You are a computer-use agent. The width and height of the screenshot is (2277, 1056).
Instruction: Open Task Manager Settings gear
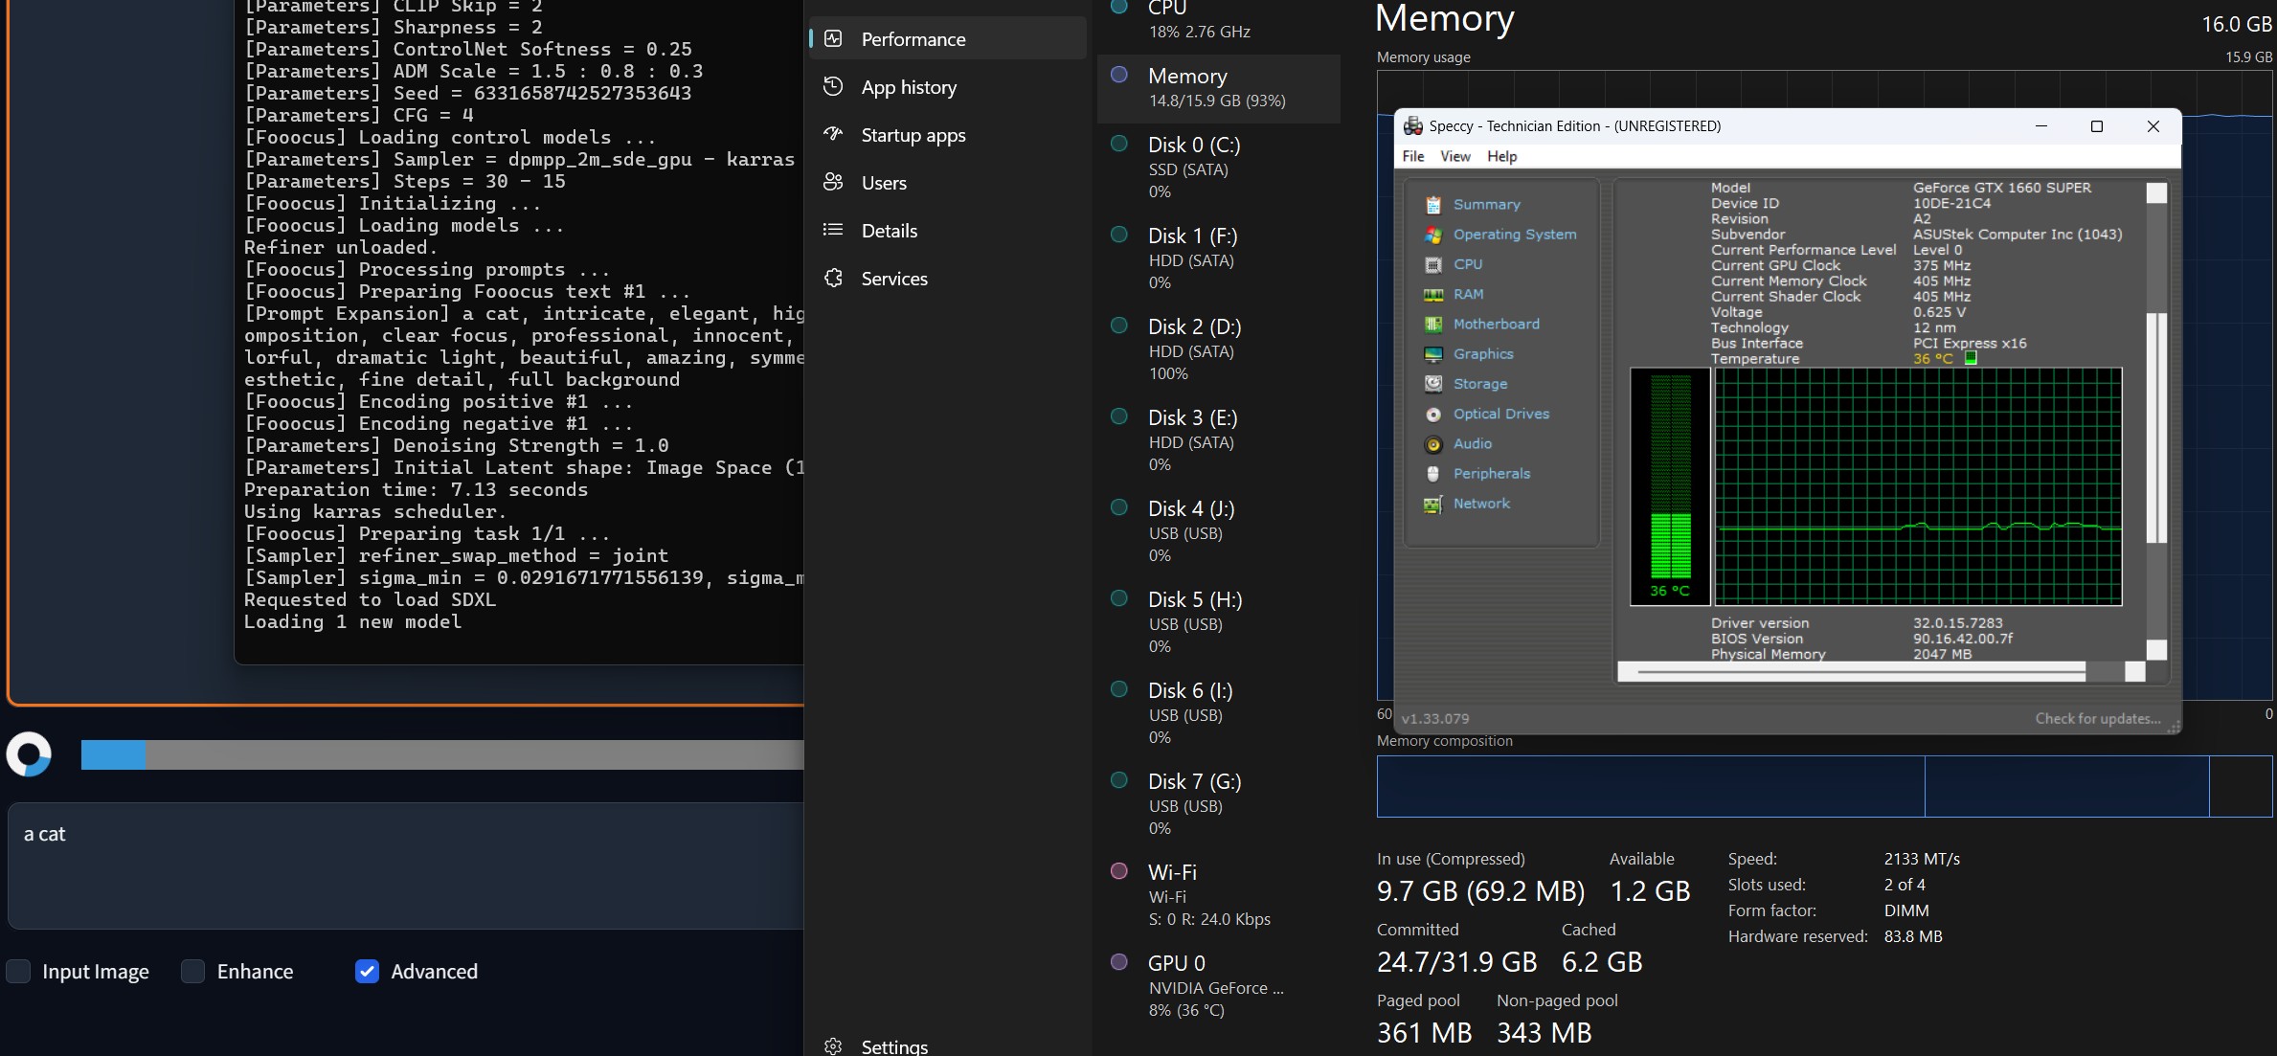[834, 1046]
